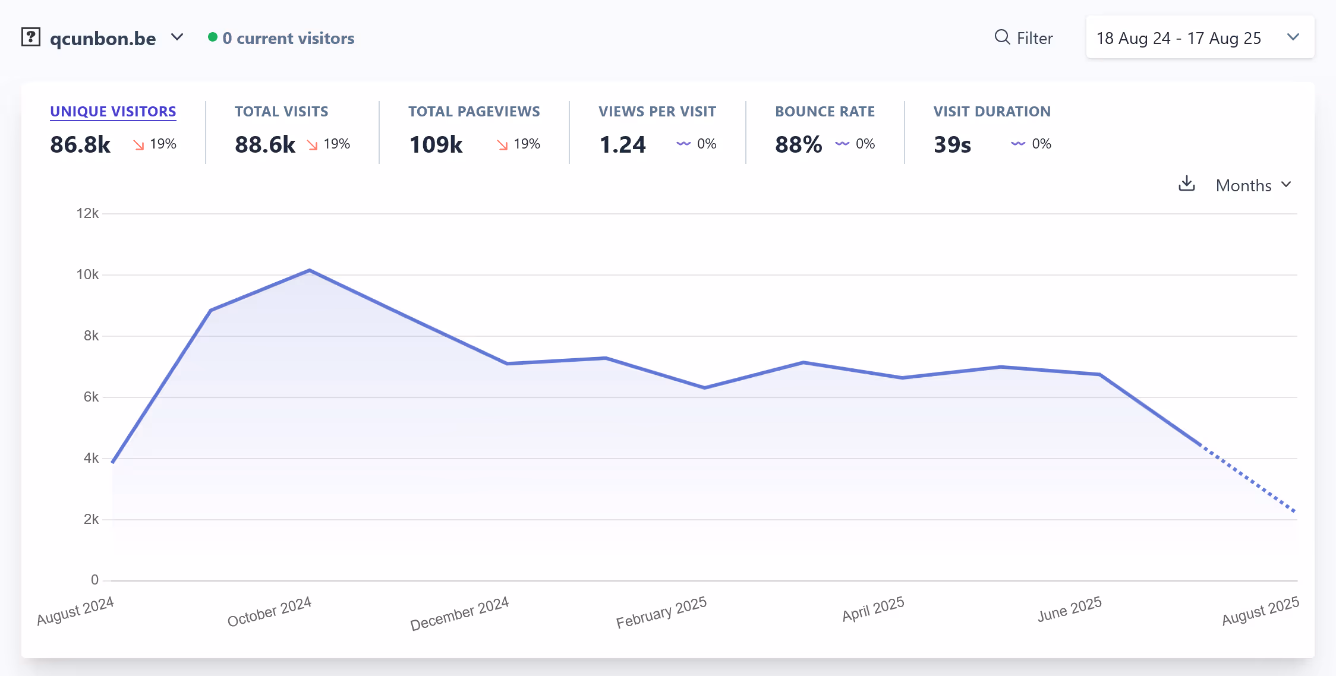Open the 0 current visitors link
Screen dimensions: 1336x676
288,39
